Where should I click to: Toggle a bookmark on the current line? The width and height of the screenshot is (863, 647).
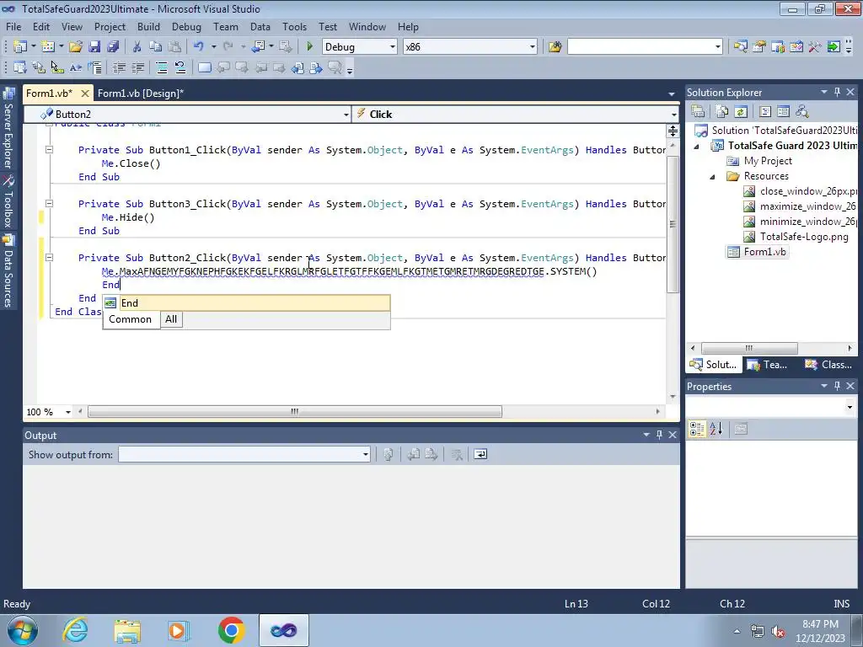coord(205,67)
